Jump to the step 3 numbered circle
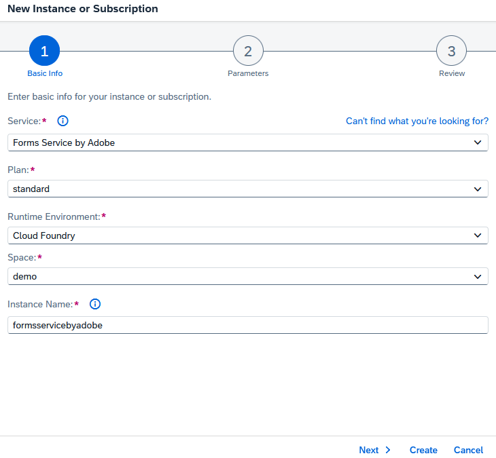The image size is (496, 458). pos(452,51)
